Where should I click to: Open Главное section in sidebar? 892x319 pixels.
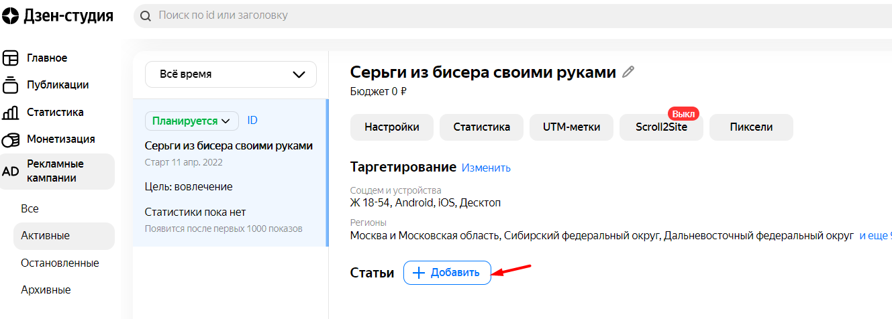tap(47, 58)
